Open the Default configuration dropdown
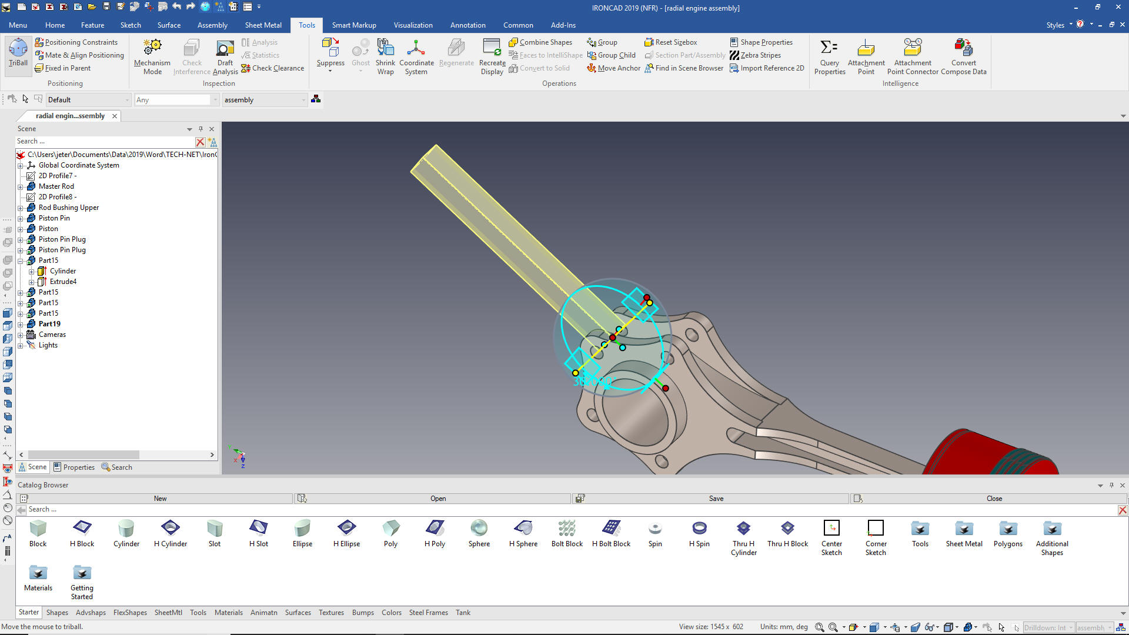This screenshot has width=1129, height=635. [x=127, y=100]
